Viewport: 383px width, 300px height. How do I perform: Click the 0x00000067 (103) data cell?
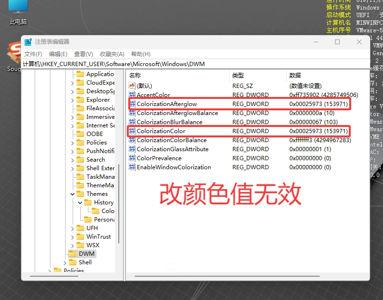314,122
